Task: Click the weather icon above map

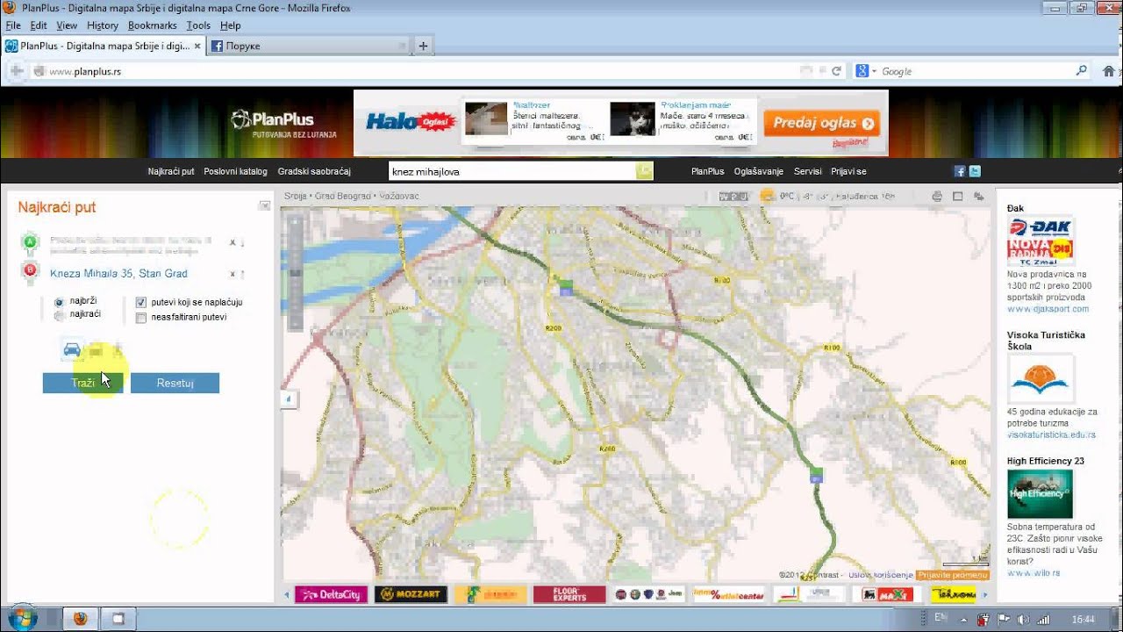Action: pyautogui.click(x=767, y=195)
